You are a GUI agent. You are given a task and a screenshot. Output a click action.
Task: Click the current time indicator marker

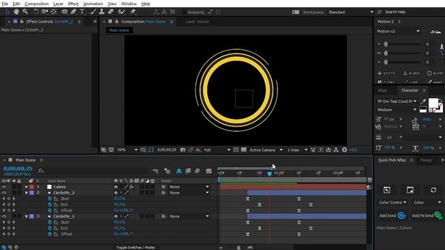pos(269,174)
